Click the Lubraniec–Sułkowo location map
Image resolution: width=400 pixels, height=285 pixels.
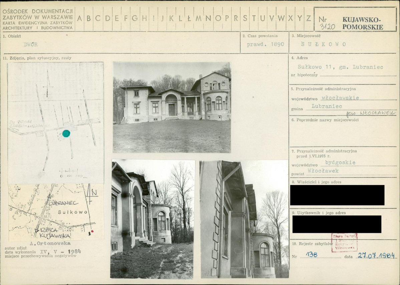[x=56, y=212]
